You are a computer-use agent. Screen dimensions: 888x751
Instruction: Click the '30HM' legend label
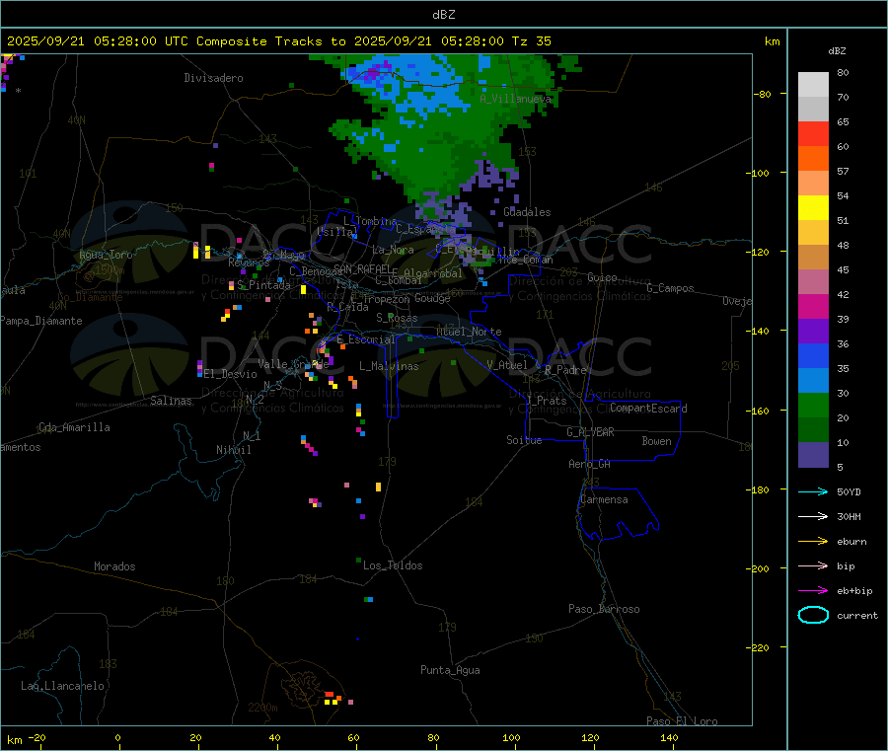pos(849,516)
